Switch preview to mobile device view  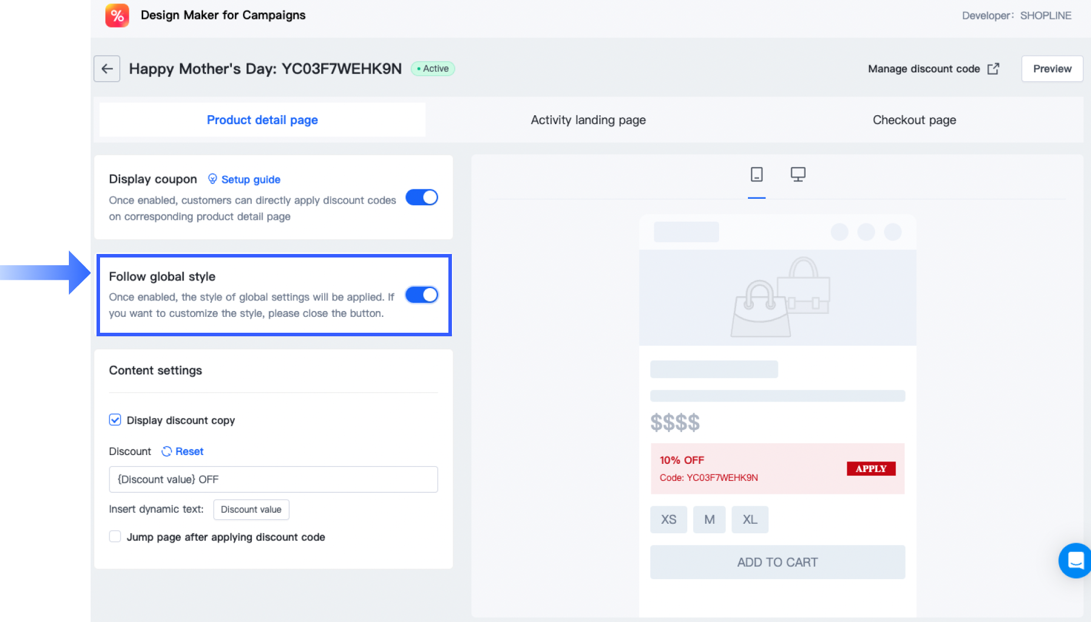coord(757,175)
